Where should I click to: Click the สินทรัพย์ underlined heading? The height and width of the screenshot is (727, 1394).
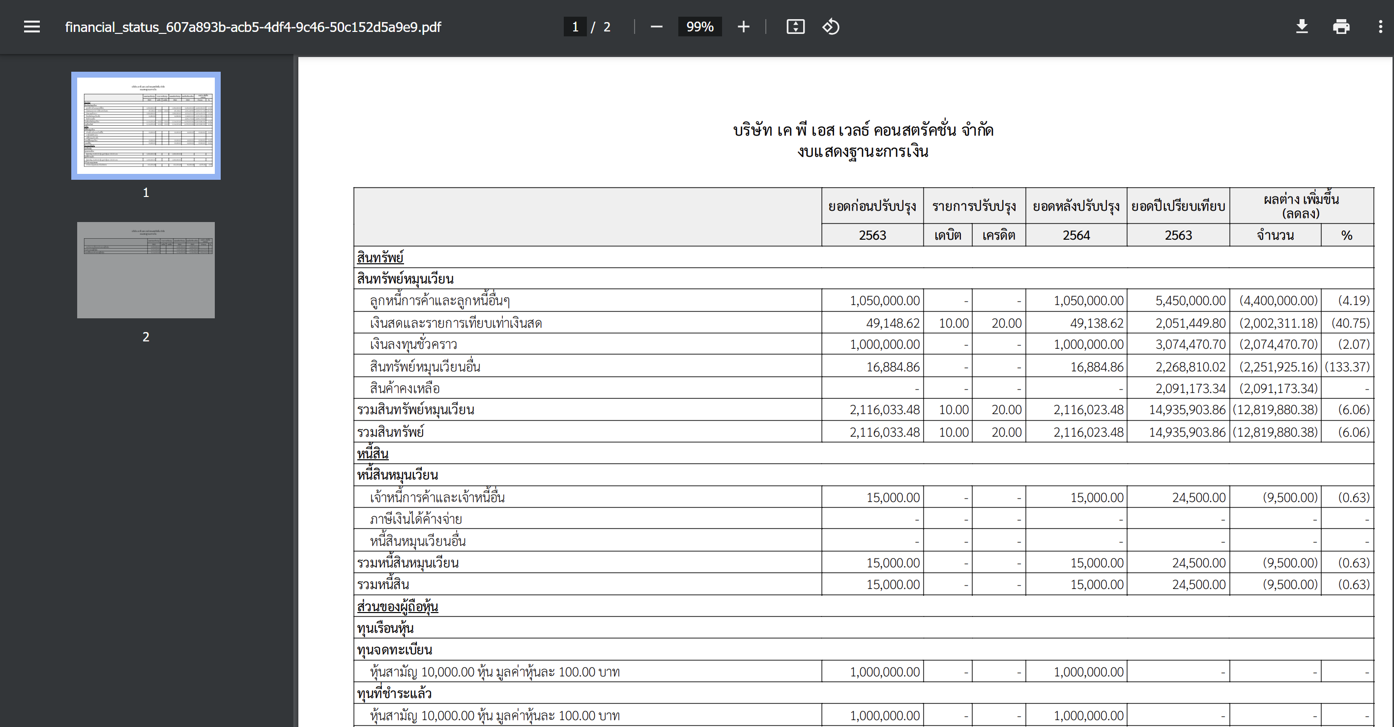(x=380, y=257)
